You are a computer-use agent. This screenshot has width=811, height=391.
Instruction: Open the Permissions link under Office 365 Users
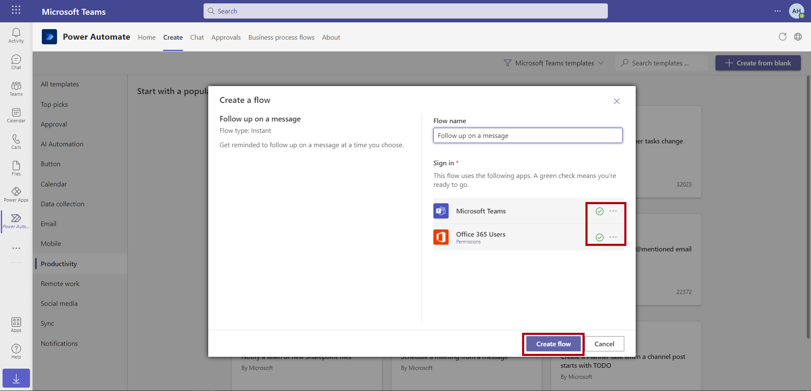468,242
